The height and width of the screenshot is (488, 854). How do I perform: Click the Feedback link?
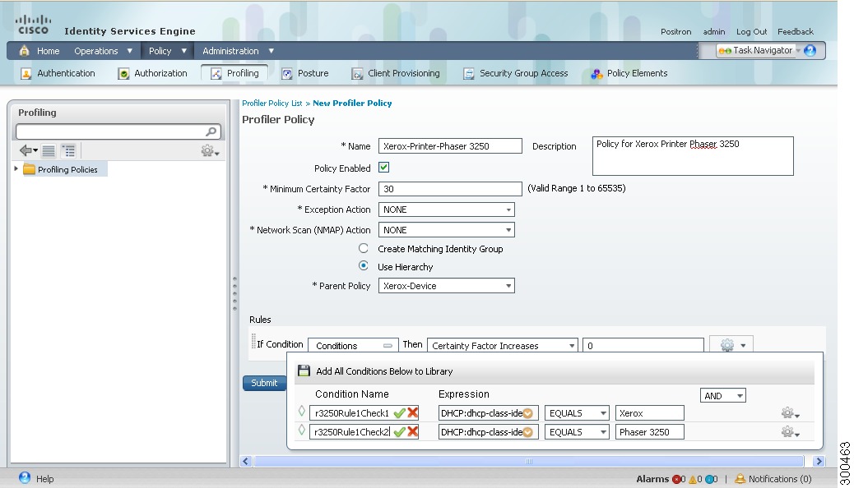pos(796,31)
